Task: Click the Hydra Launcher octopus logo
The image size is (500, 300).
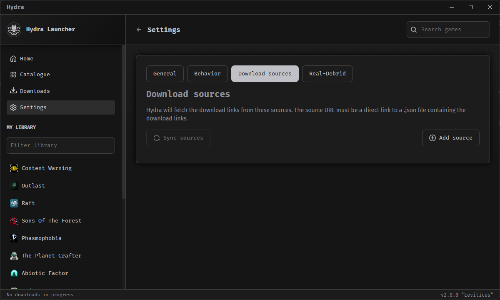Action: [14, 29]
